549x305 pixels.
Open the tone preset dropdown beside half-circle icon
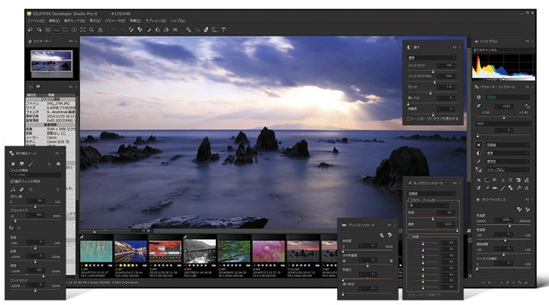coord(507,153)
